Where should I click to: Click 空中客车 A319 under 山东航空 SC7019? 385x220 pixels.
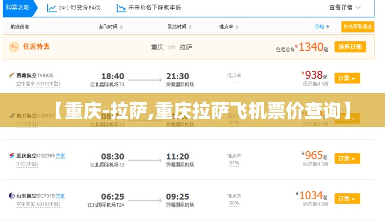click(38, 204)
